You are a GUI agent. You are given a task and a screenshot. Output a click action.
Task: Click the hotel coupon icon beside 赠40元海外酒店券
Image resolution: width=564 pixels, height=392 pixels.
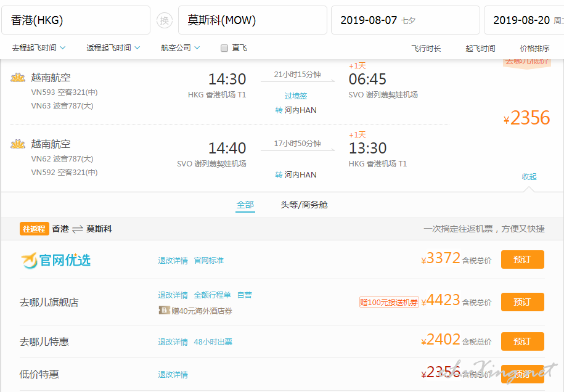tap(164, 310)
